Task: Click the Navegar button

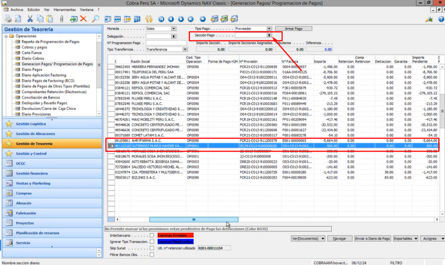Action: [339, 238]
